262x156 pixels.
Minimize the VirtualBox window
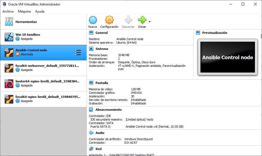click(231, 4)
